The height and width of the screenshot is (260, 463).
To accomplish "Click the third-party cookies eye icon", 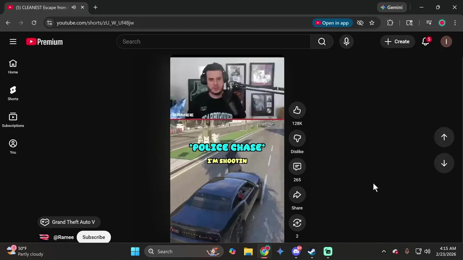I will coord(360,23).
